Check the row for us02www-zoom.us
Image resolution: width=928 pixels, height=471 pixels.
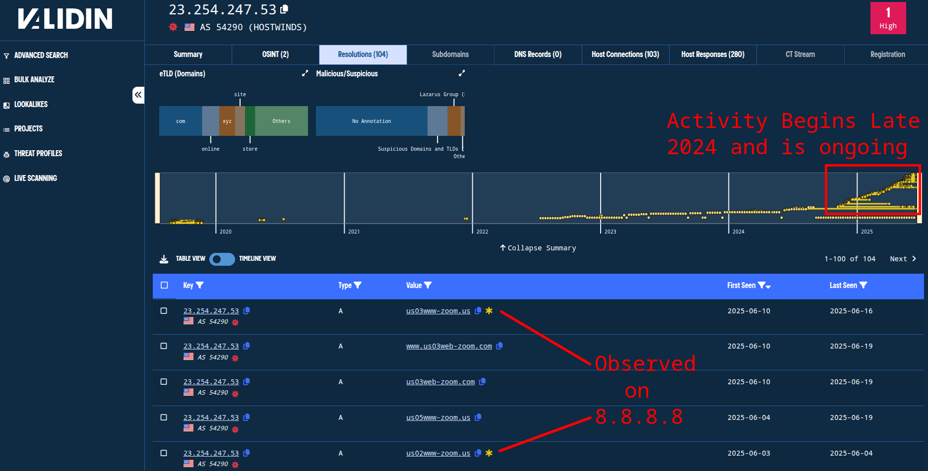(x=164, y=453)
